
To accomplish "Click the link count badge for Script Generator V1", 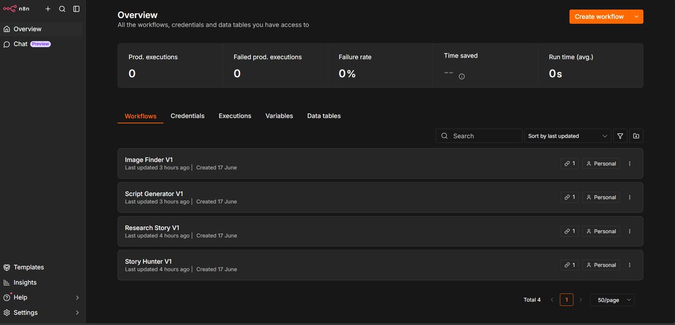I will pyautogui.click(x=569, y=197).
